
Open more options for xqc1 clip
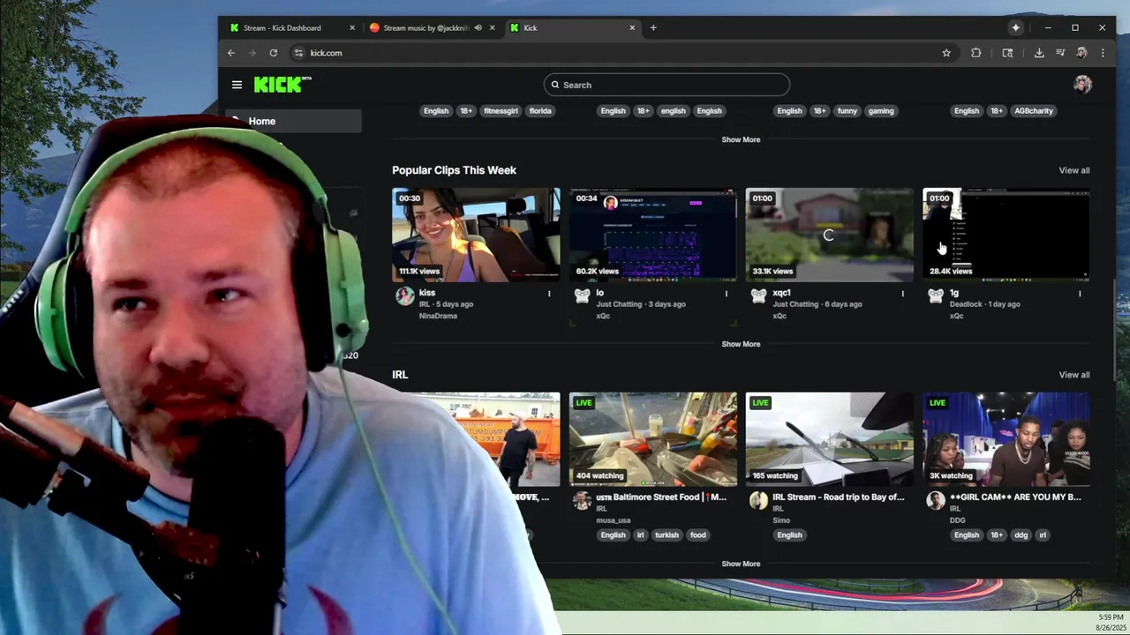pyautogui.click(x=902, y=294)
